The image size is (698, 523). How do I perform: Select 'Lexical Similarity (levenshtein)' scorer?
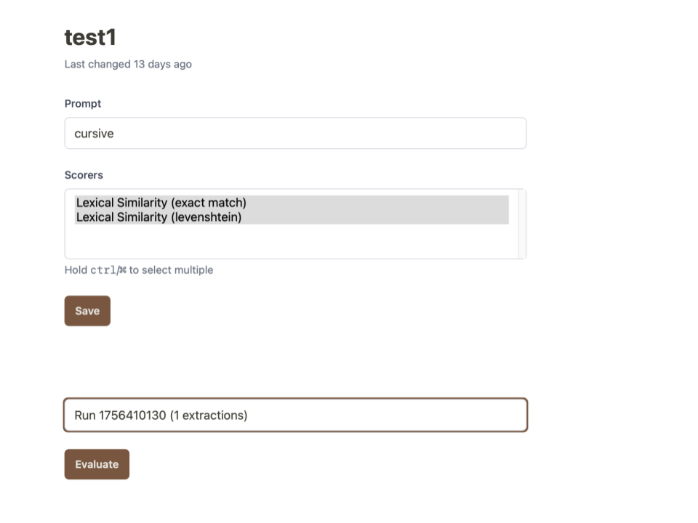(159, 217)
